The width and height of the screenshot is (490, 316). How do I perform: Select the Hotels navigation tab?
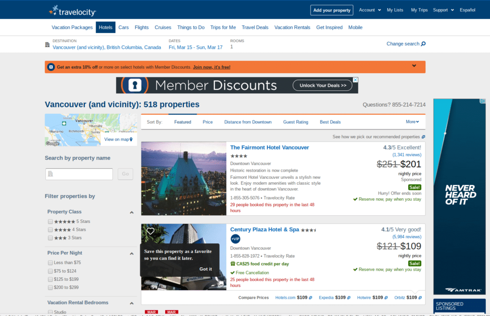pyautogui.click(x=106, y=27)
